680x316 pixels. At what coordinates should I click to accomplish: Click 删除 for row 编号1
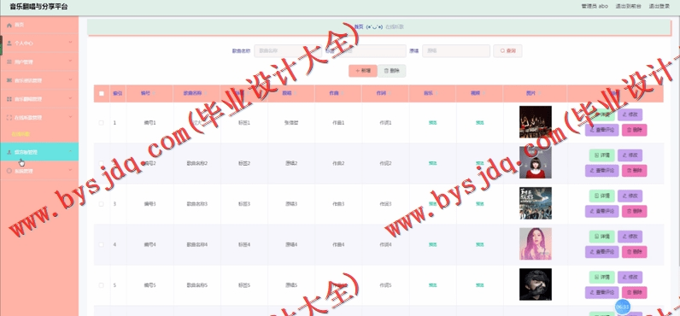[634, 130]
